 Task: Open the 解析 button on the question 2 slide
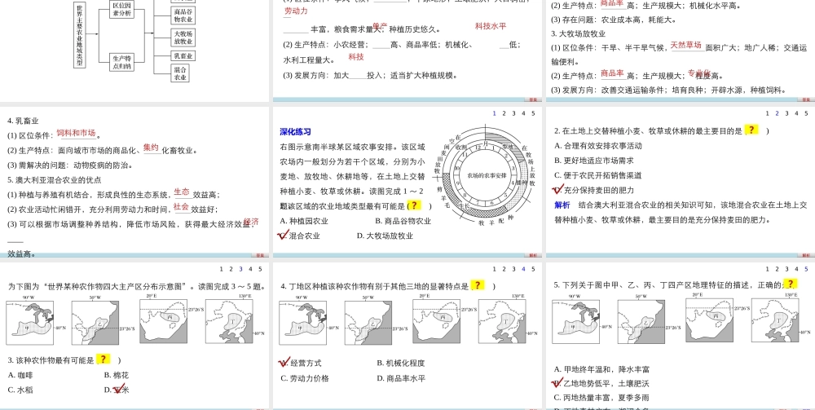coord(806,256)
